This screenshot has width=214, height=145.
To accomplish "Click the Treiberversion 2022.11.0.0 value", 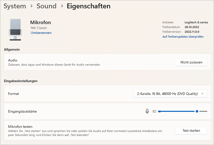I will tap(191, 32).
